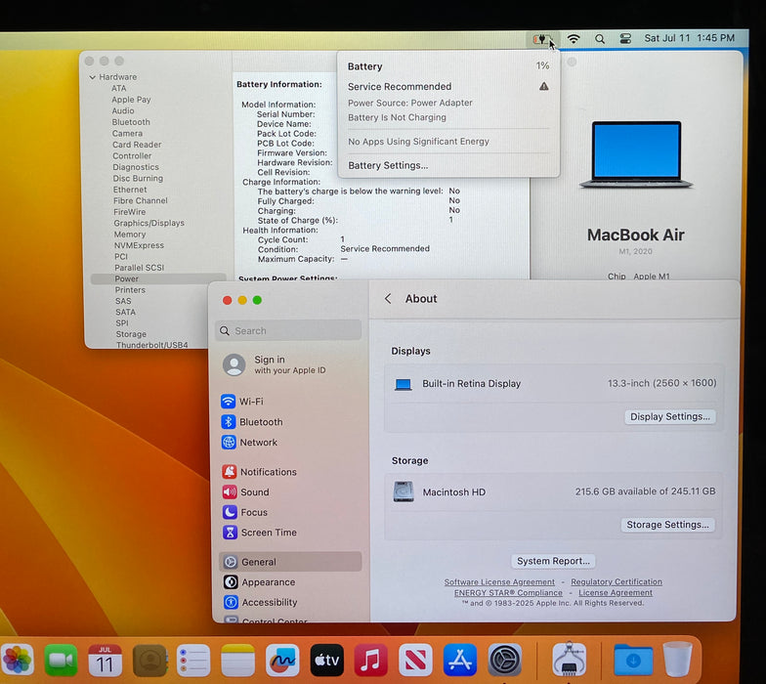
Task: Open ENERGY STAR Compliance link
Action: coord(508,592)
